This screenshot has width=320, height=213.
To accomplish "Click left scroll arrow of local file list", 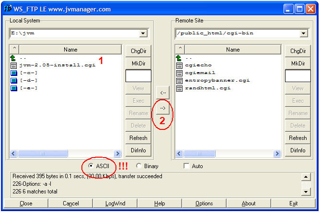I will coord(13,153).
